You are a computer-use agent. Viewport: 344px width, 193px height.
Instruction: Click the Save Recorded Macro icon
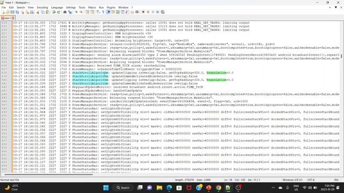(x=162, y=12)
